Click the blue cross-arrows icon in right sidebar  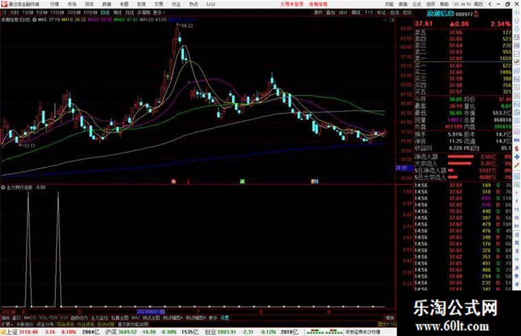tap(517, 156)
